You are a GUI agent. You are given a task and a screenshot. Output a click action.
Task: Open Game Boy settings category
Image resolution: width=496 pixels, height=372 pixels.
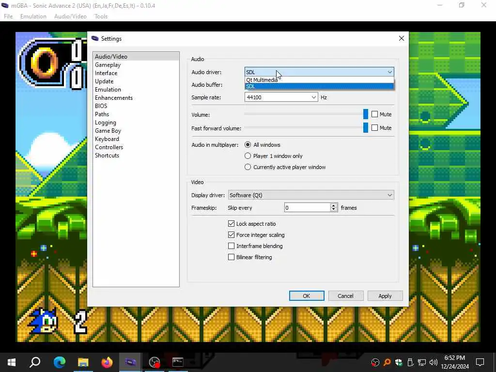[136, 130]
